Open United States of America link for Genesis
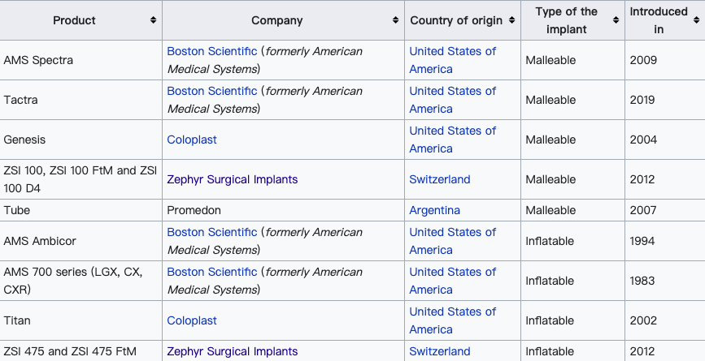 [x=452, y=140]
